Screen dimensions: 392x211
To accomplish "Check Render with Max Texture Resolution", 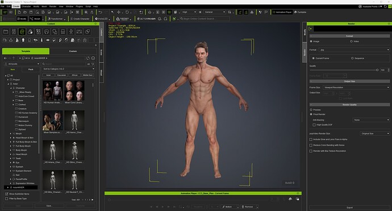I will (x=311, y=151).
